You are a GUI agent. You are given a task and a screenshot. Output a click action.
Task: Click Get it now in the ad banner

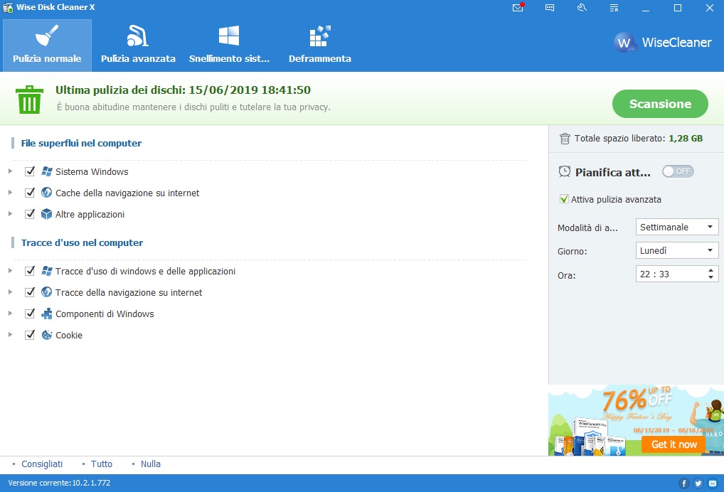(x=674, y=444)
